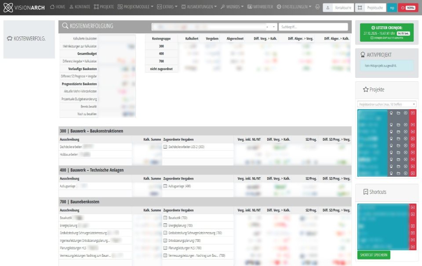This screenshot has width=422, height=266.
Task: Select the Dachdeckerarbeiten Ausschreibung entry
Action: pyautogui.click(x=71, y=147)
